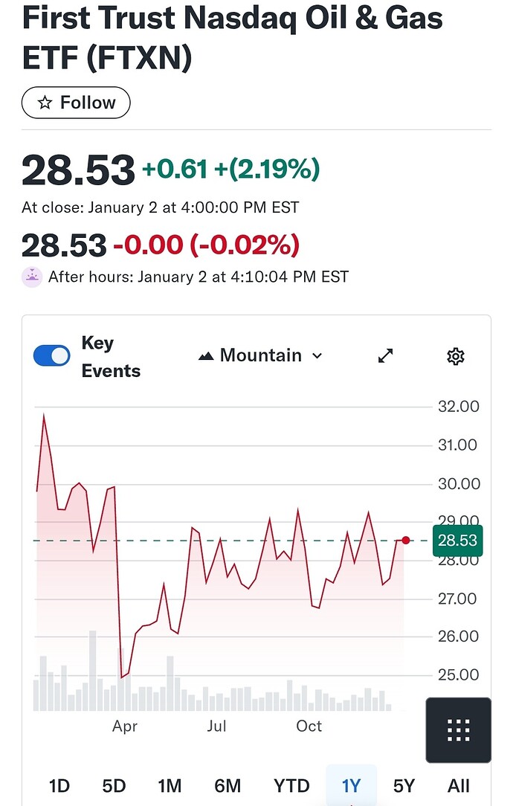Expand chart to full screen
The width and height of the screenshot is (513, 806).
385,356
